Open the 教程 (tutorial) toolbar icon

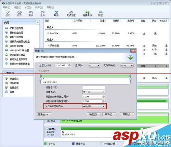click(101, 14)
